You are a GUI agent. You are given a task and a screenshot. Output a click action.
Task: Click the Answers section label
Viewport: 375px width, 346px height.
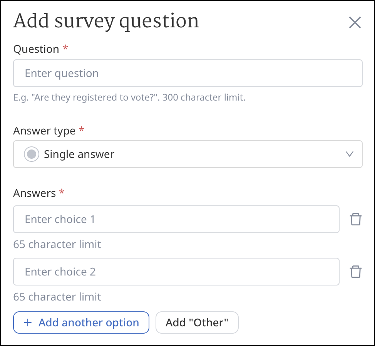coord(35,193)
